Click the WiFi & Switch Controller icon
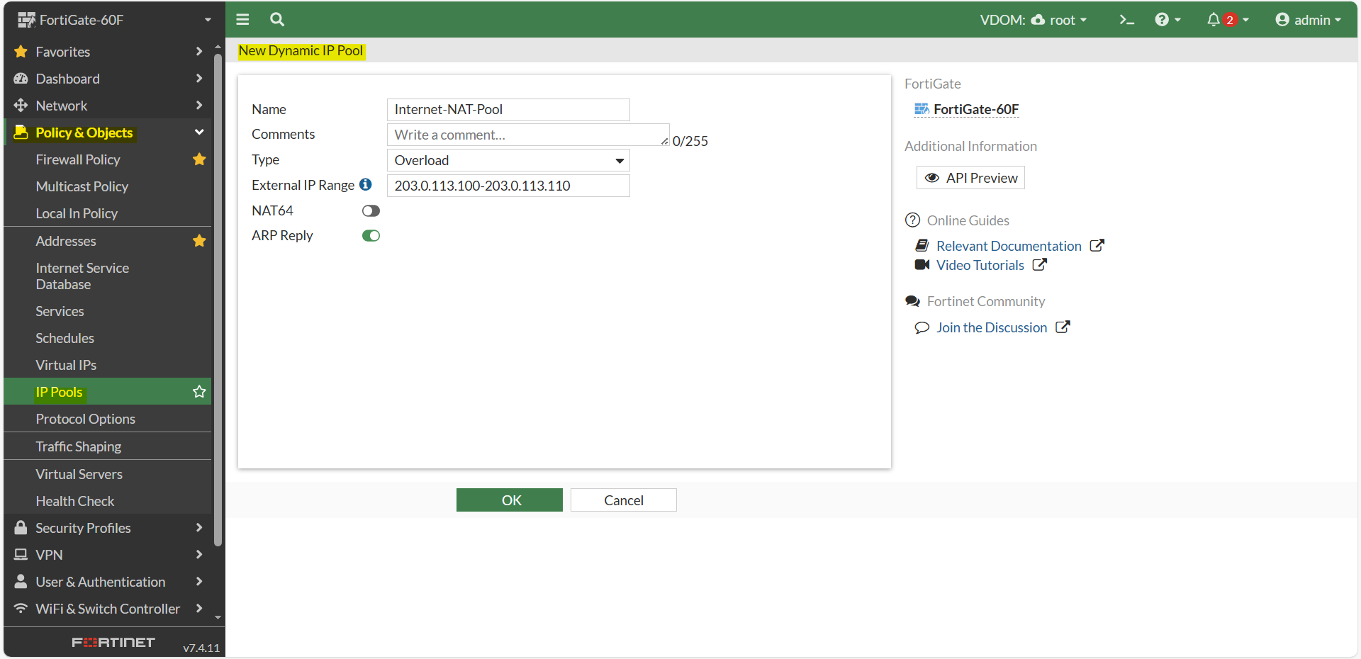 [x=21, y=609]
